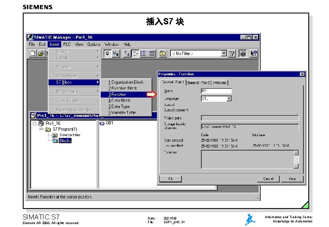
Task: Click the OB1 block icon
Action: [x=102, y=123]
